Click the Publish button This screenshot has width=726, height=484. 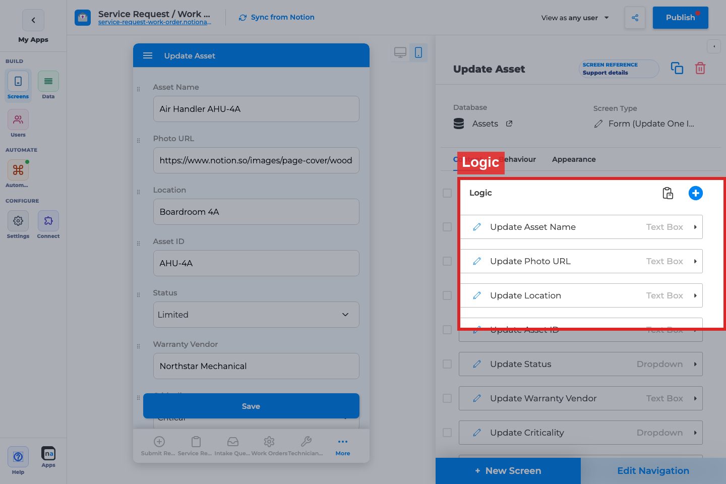(x=681, y=18)
